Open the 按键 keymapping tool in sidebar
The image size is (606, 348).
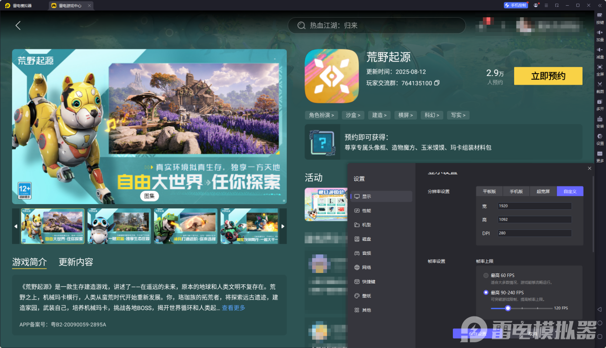click(600, 18)
